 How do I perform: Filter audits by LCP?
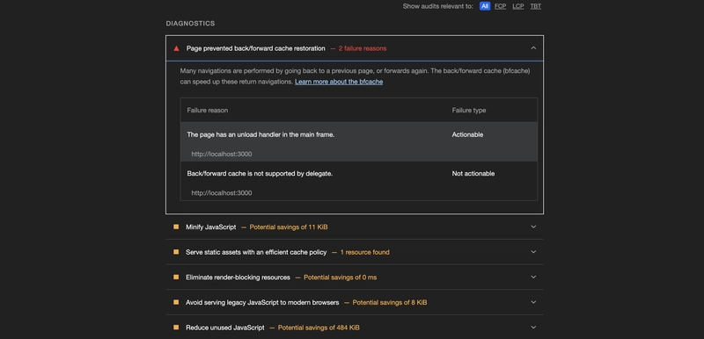pos(518,6)
